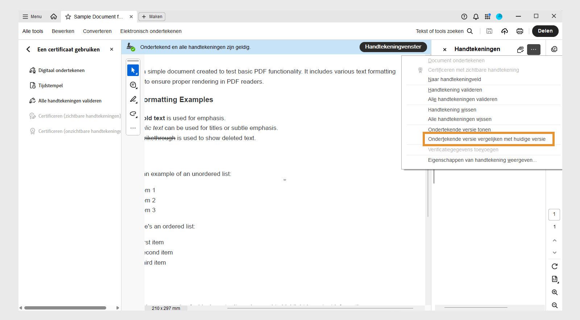Go back from Een certificaat gebruiken

tap(28, 49)
